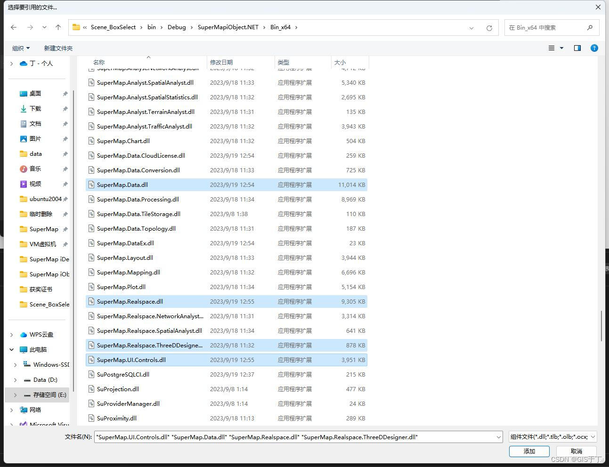Select SuperMap.Data.Topology.dll file name
The width and height of the screenshot is (609, 467).
coord(136,228)
